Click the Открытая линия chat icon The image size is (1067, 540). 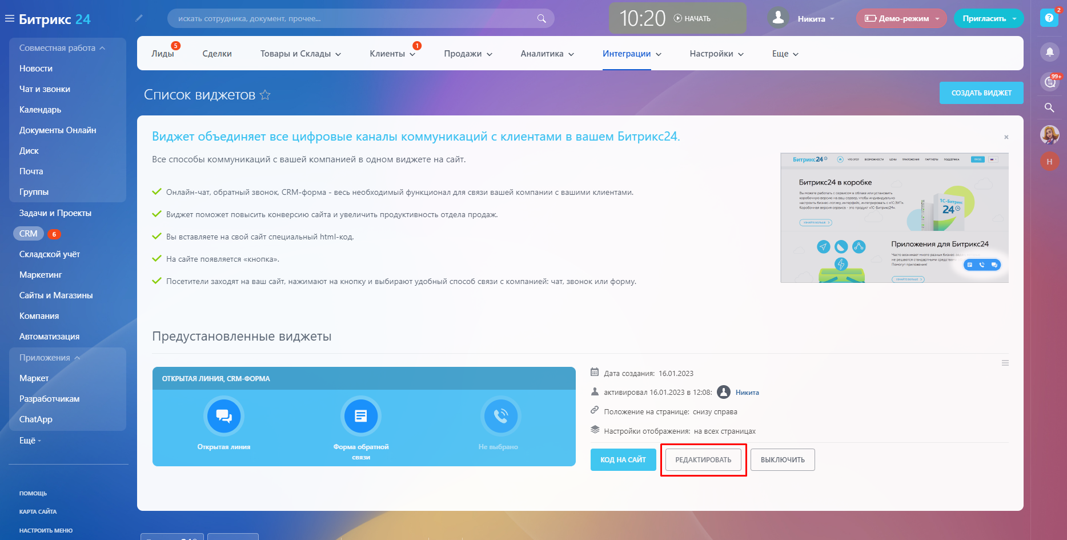224,416
